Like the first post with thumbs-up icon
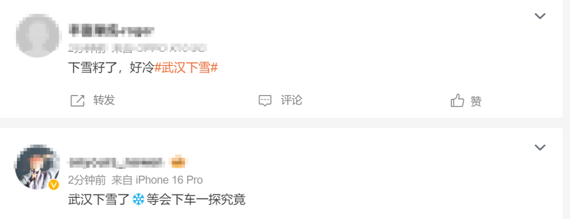This screenshot has height=219, width=570. [457, 101]
